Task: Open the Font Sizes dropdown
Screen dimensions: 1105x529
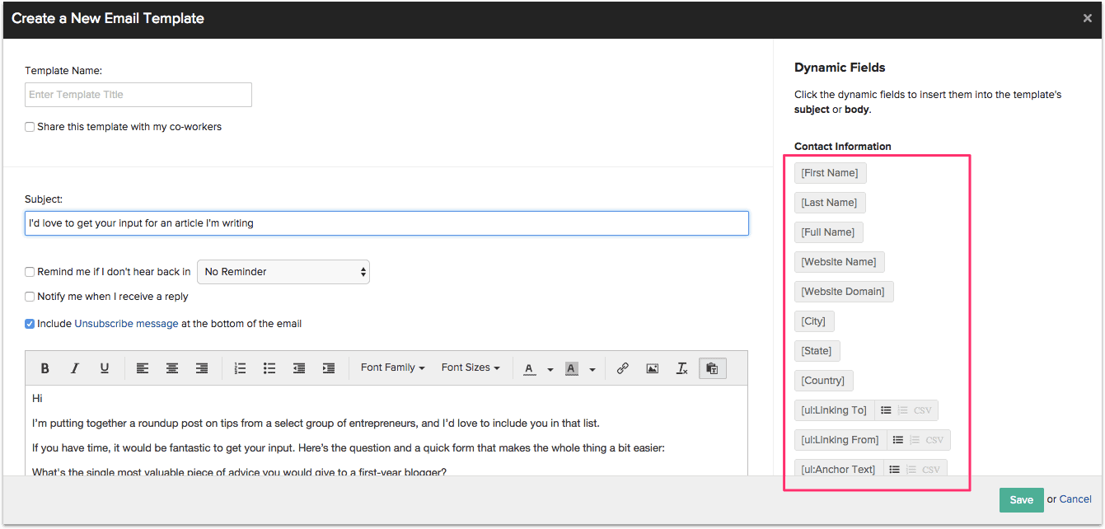Action: coord(470,367)
